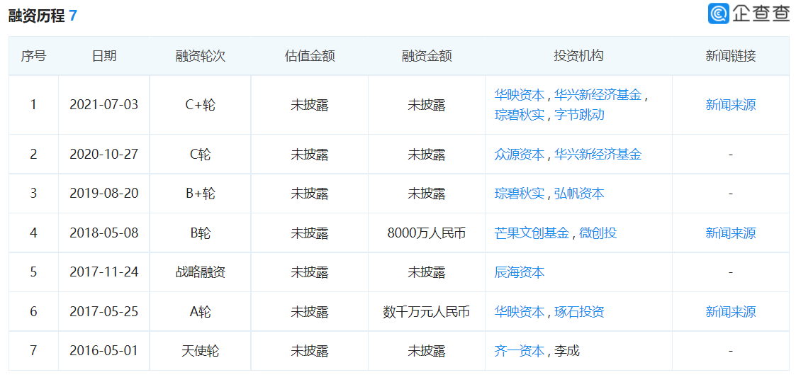Open the 琢石投资 investor link
This screenshot has width=796, height=380.
click(579, 311)
